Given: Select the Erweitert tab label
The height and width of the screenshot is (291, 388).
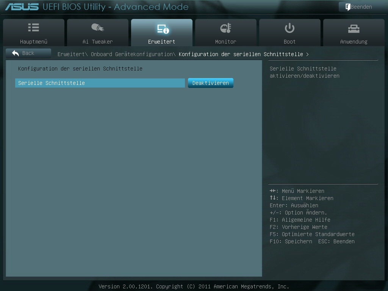Looking at the screenshot, I should click(161, 42).
